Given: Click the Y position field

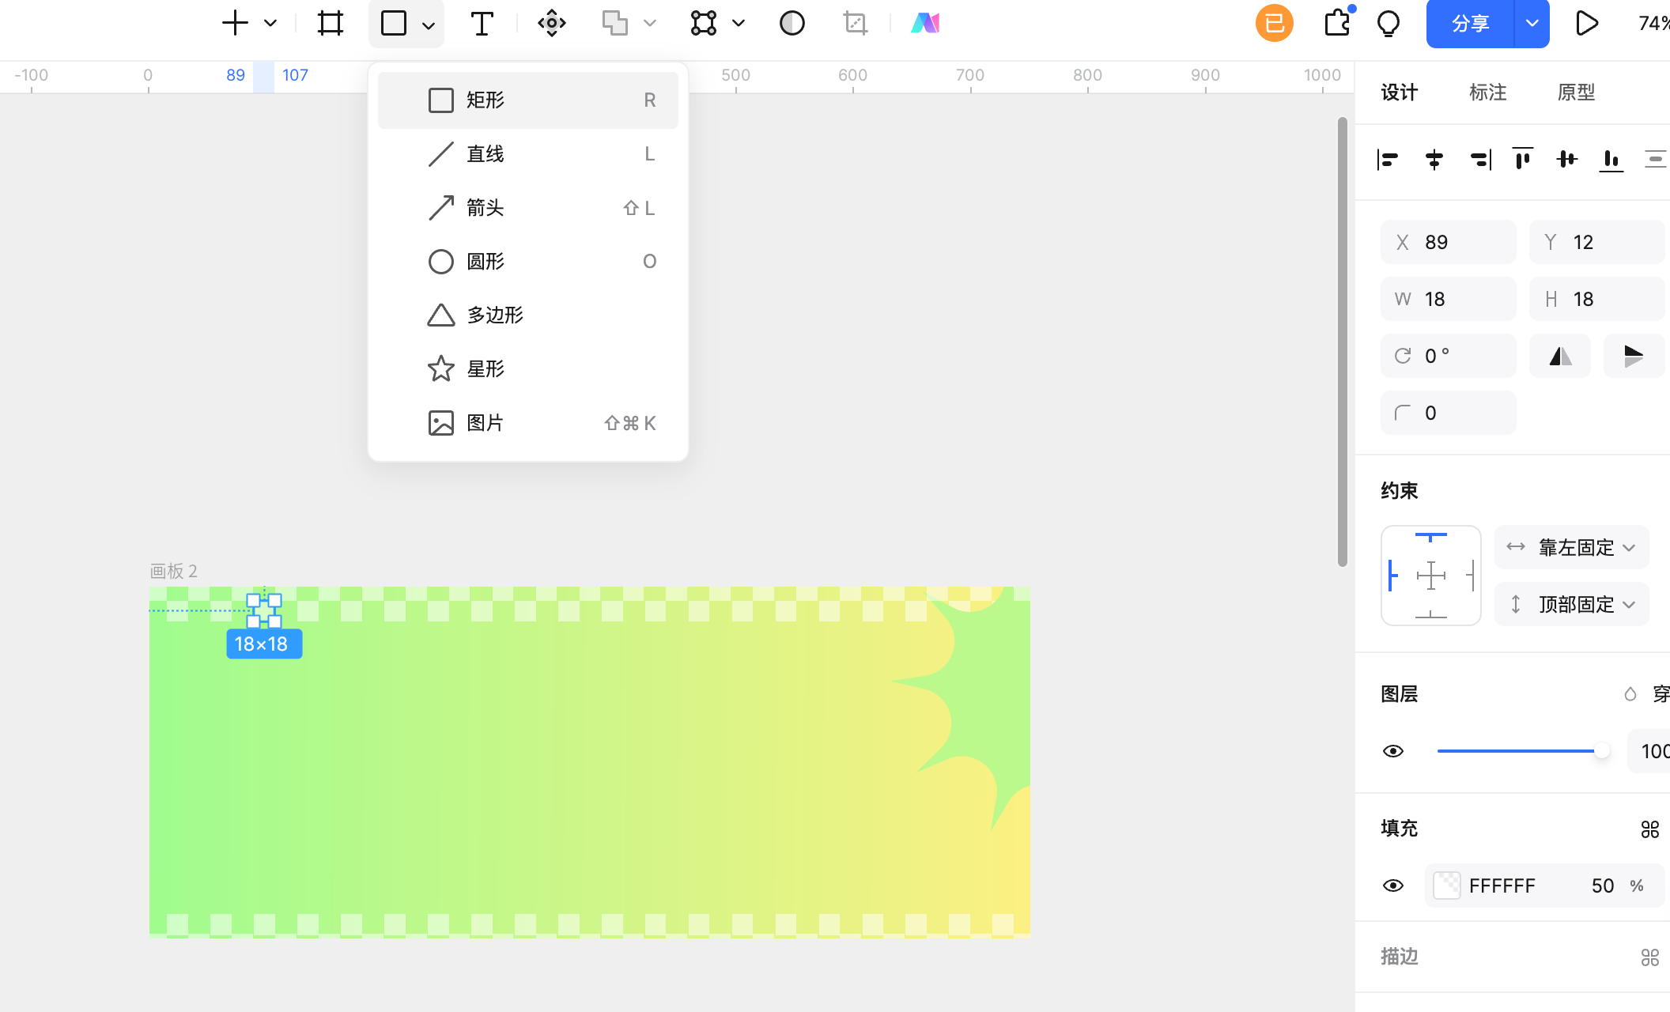Looking at the screenshot, I should coord(1597,242).
